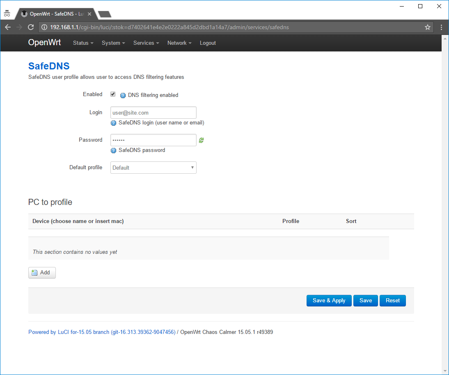Viewport: 449px width, 375px height.
Task: Click the site info icon in address bar
Action: pyautogui.click(x=44, y=27)
